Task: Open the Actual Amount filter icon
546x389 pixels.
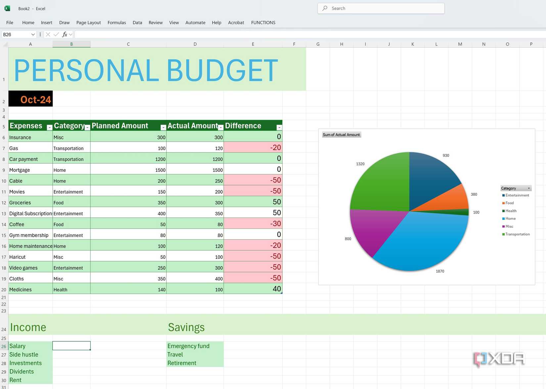Action: click(221, 127)
